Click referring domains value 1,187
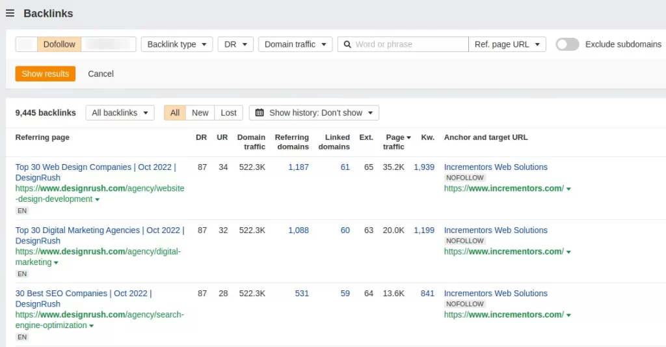The image size is (666, 347). [x=299, y=167]
